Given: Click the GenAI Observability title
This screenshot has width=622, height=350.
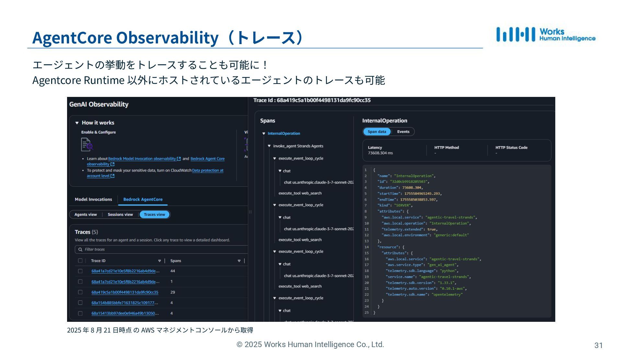Looking at the screenshot, I should [x=99, y=104].
